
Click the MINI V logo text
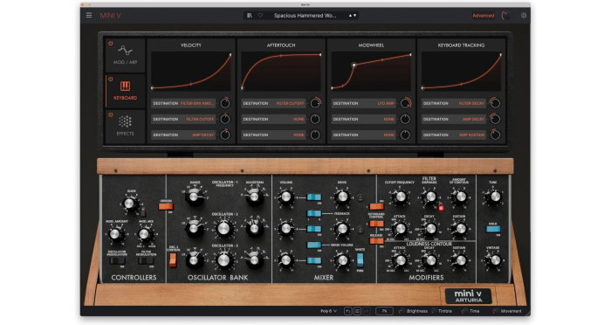pyautogui.click(x=111, y=16)
